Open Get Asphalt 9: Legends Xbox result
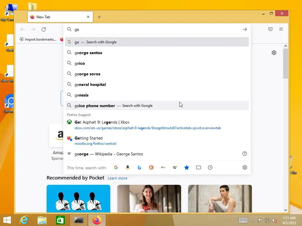 pos(157,125)
